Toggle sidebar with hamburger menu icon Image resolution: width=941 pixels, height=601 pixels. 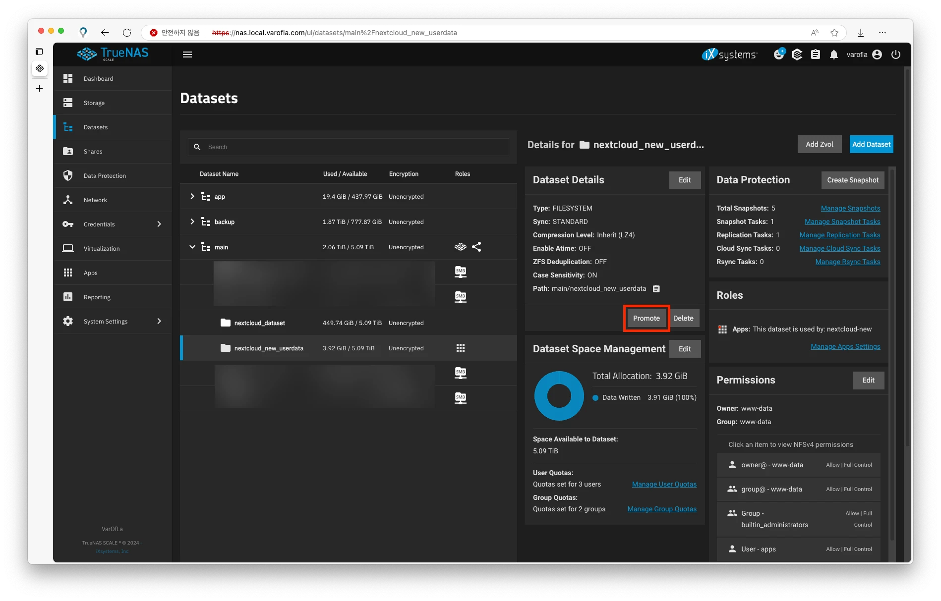(x=187, y=55)
